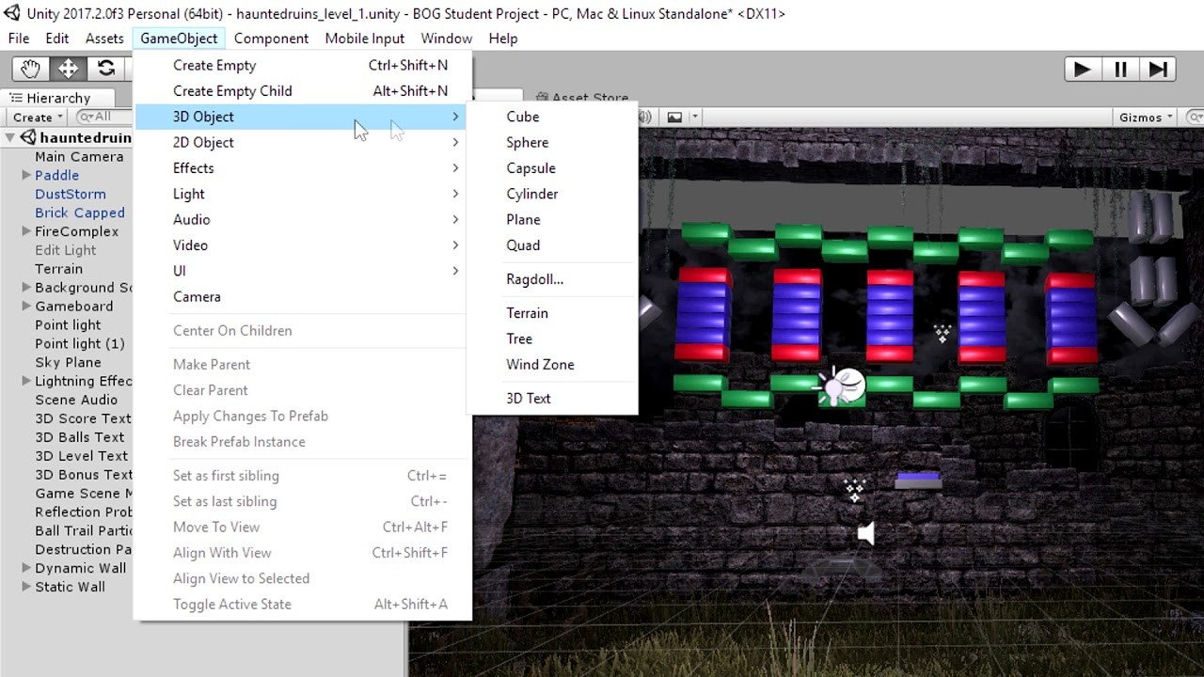The width and height of the screenshot is (1204, 677).
Task: Create a Wind Zone object
Action: [x=553, y=365]
